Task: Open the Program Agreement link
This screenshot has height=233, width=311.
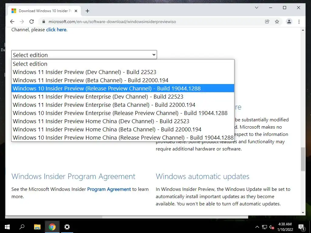Action: [109, 189]
